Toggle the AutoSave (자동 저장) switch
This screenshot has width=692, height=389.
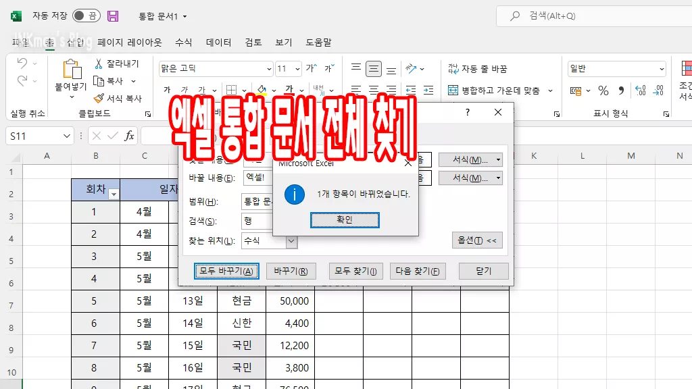click(86, 16)
